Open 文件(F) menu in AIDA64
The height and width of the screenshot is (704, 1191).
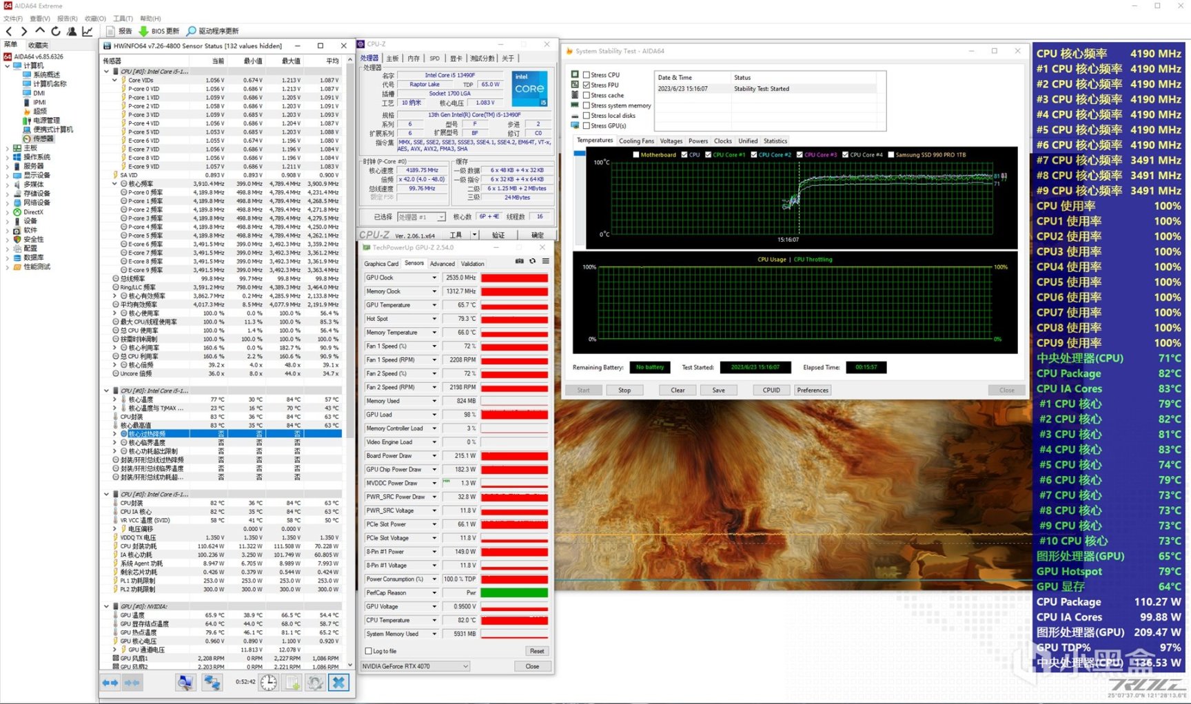click(x=13, y=19)
